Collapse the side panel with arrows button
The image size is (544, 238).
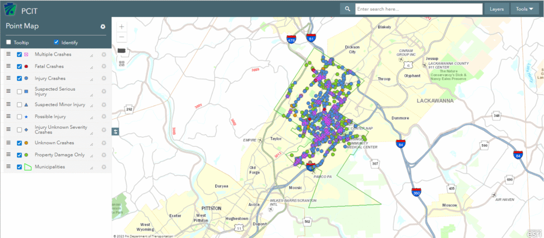pyautogui.click(x=115, y=131)
